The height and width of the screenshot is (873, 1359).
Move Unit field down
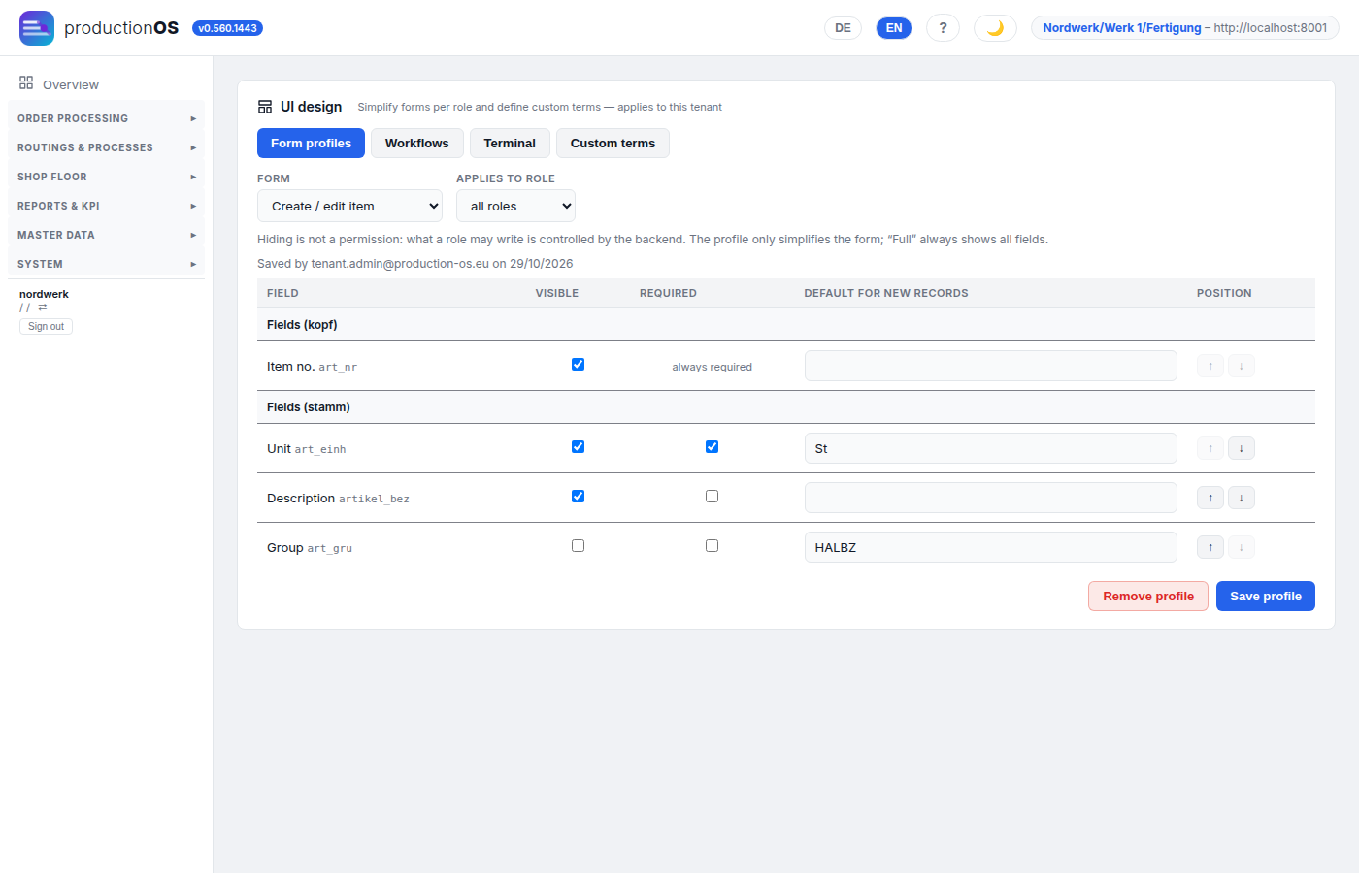1242,448
